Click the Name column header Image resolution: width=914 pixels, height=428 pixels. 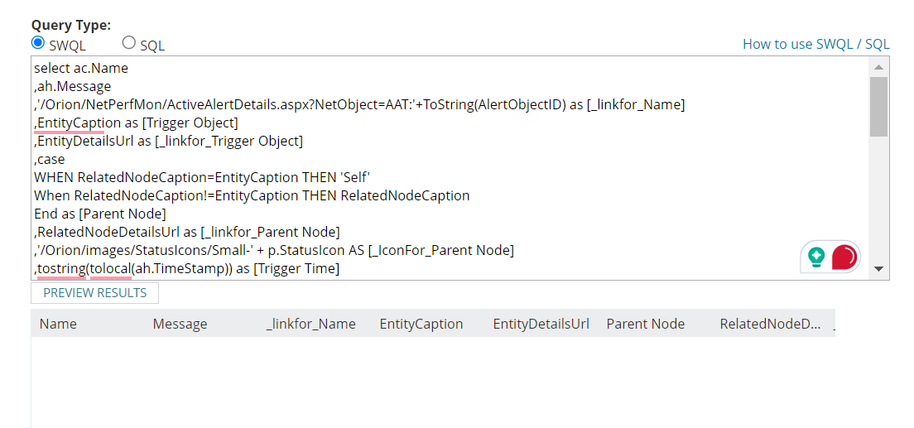58,324
